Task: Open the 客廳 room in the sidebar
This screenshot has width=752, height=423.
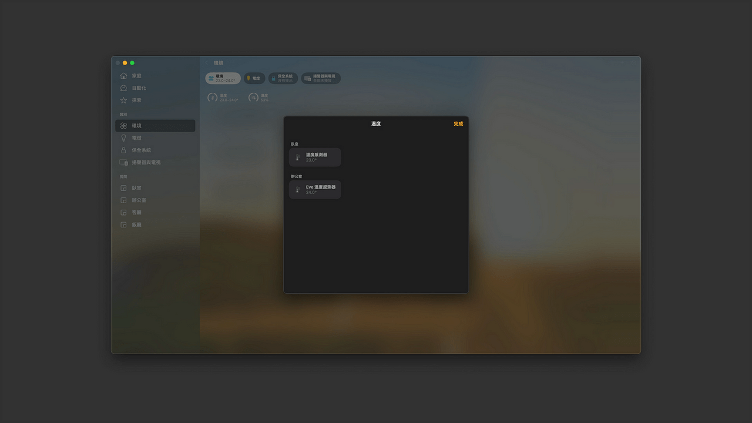Action: click(155, 213)
